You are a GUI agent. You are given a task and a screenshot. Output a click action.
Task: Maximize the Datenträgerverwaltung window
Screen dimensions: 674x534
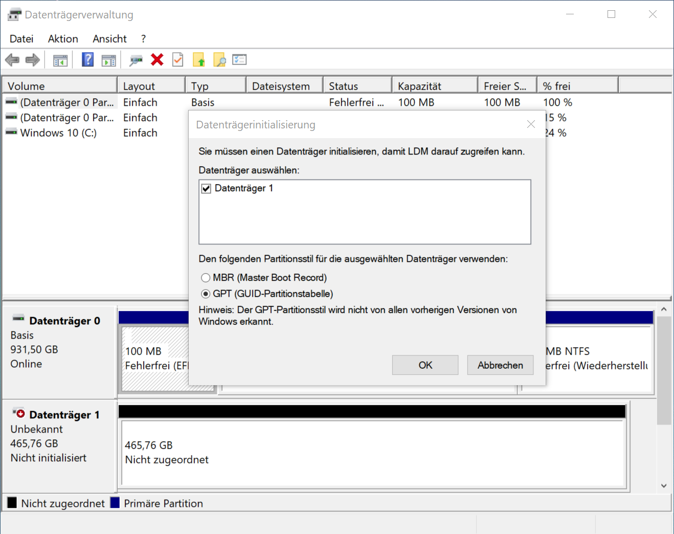click(x=611, y=14)
